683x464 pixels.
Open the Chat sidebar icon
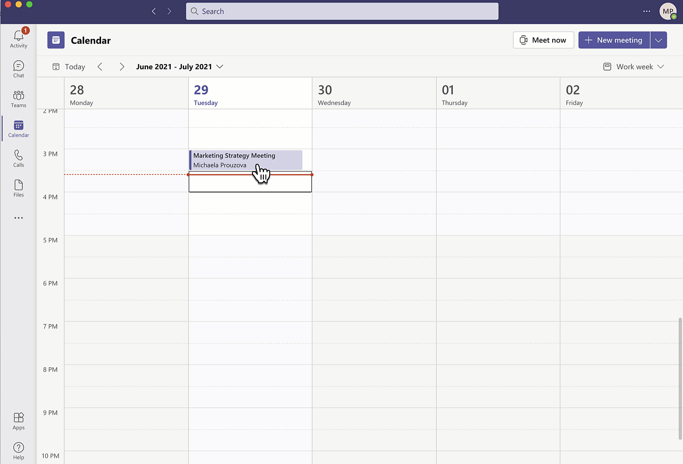tap(18, 69)
